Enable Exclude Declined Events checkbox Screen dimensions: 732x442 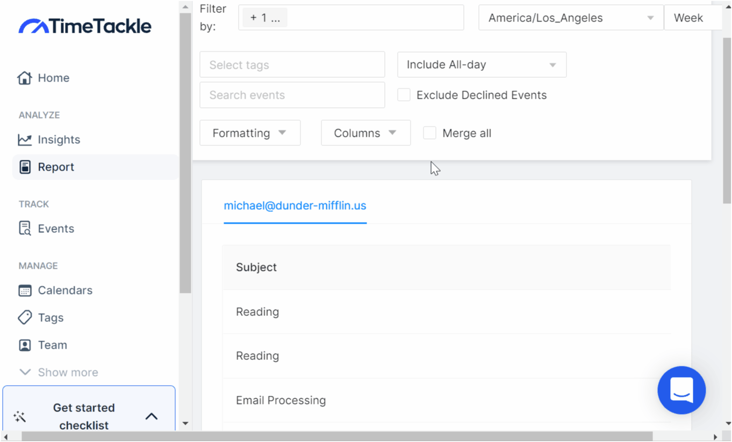(x=404, y=95)
